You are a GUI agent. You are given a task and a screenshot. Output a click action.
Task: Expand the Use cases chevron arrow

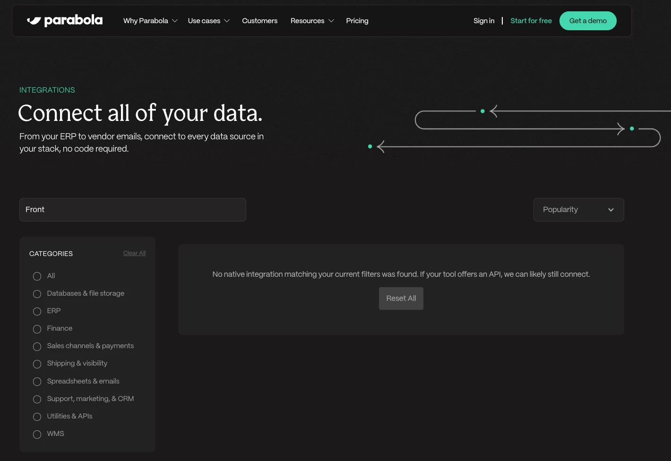(x=227, y=21)
